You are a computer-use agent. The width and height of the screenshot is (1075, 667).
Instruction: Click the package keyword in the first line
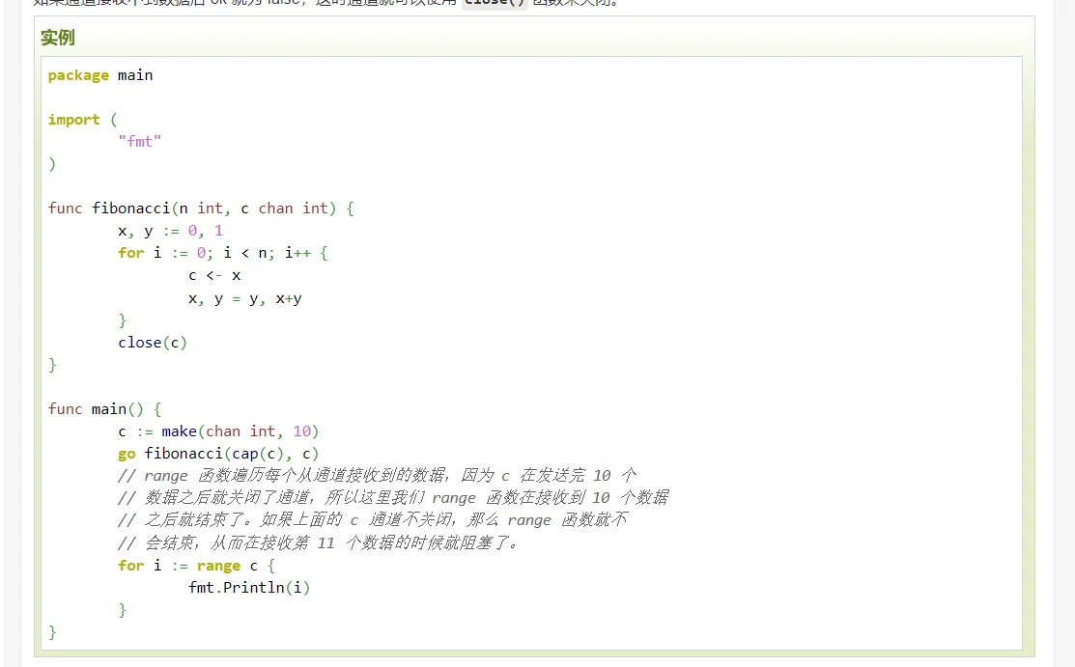point(78,75)
